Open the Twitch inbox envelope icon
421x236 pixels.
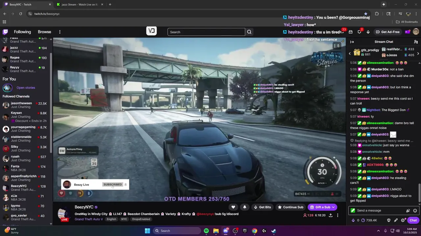[351, 32]
